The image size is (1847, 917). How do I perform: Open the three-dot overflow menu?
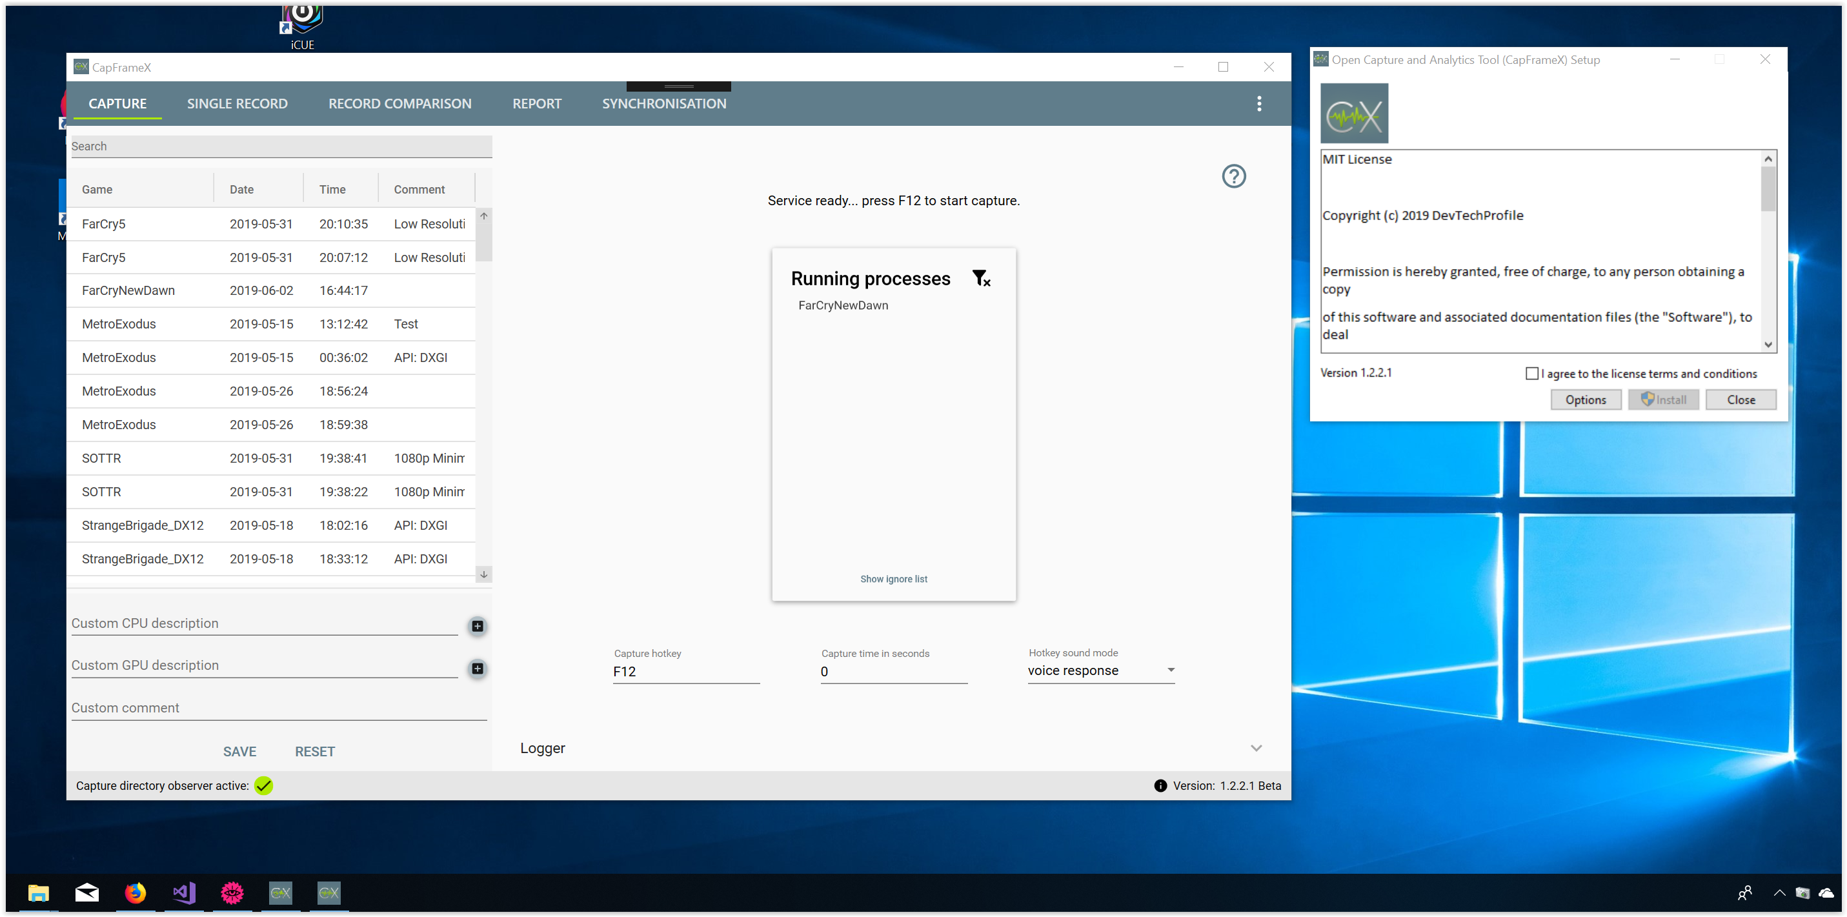tap(1258, 104)
